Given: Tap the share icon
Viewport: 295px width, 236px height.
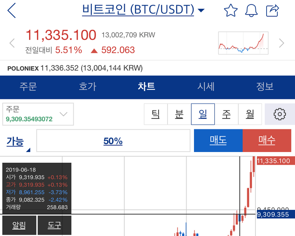Looking at the screenshot, I should (x=272, y=10).
